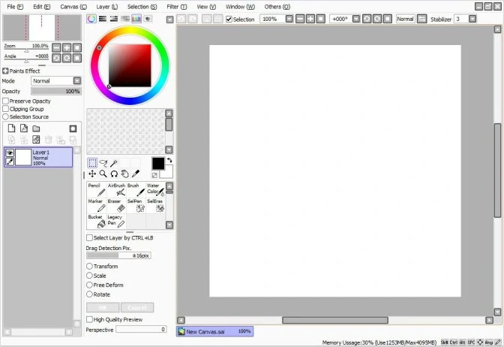Choose the Pencil tool
The width and height of the screenshot is (504, 347).
[x=97, y=190]
